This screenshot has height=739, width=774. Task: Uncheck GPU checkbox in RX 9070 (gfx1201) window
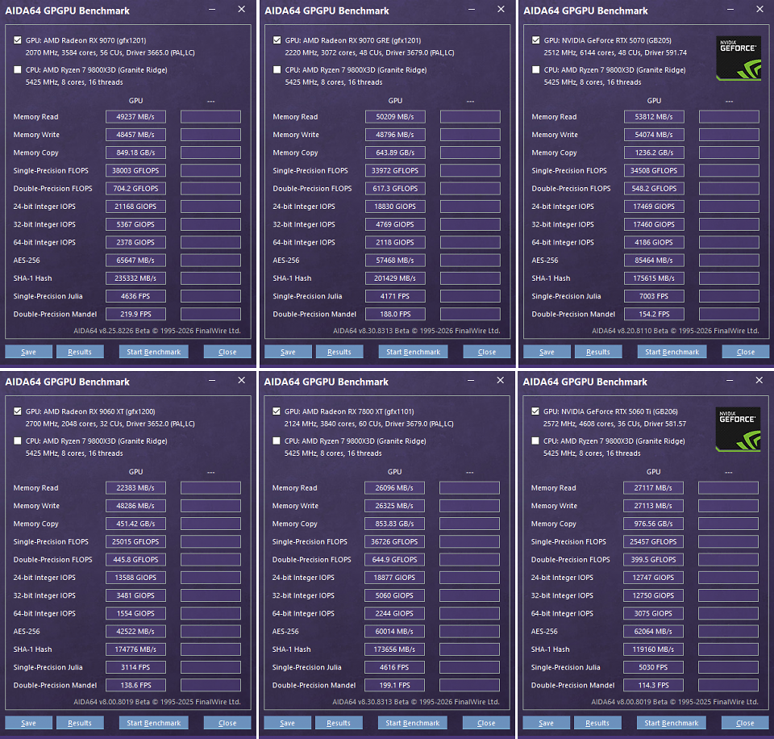tap(18, 40)
